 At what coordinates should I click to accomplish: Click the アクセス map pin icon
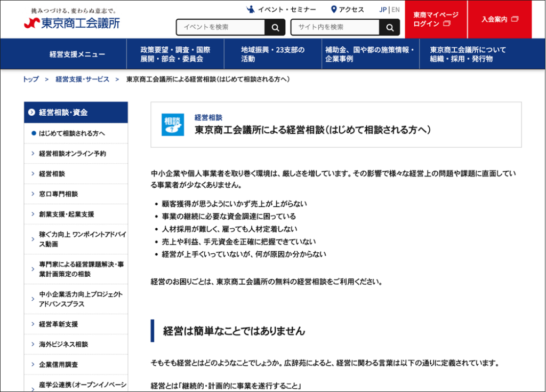click(334, 10)
